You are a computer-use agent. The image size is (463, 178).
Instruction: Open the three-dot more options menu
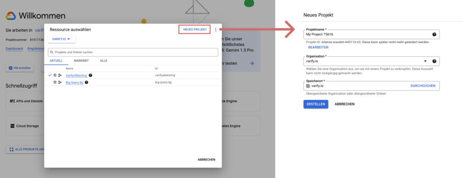pos(216,29)
